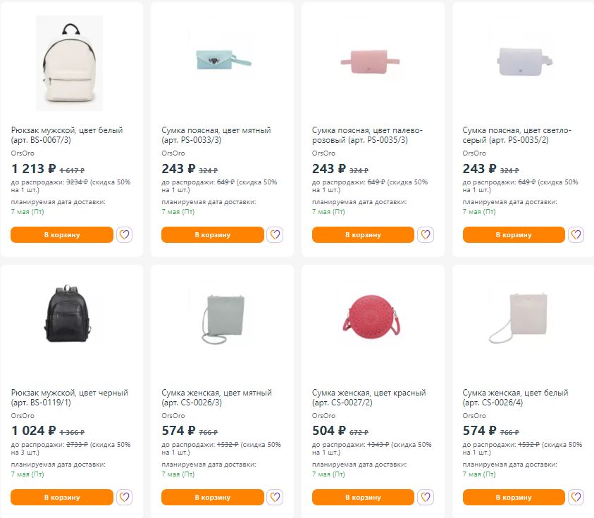Image resolution: width=594 pixels, height=518 pixels.
Task: Add white men's backpack to favorites (heart icon)
Action: coord(125,234)
